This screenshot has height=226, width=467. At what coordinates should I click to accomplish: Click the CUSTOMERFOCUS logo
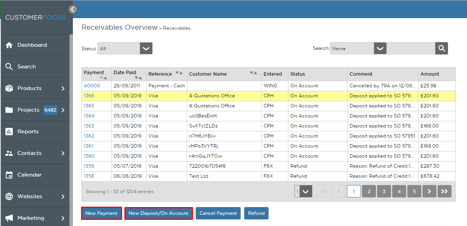[x=35, y=17]
